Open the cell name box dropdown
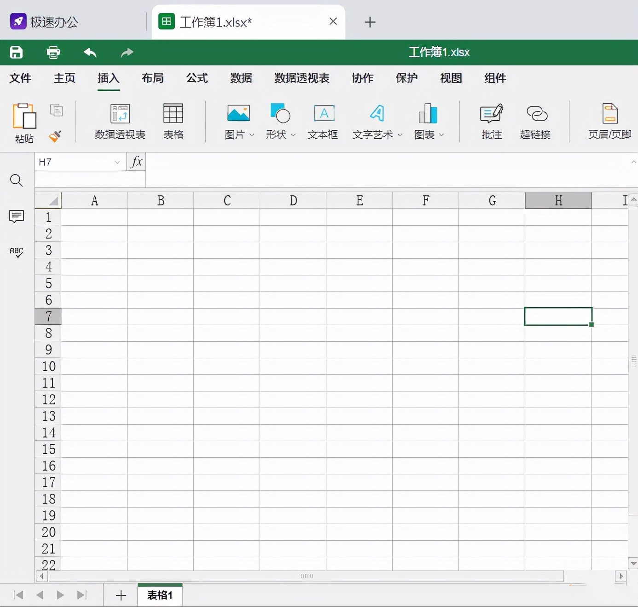 pyautogui.click(x=117, y=162)
